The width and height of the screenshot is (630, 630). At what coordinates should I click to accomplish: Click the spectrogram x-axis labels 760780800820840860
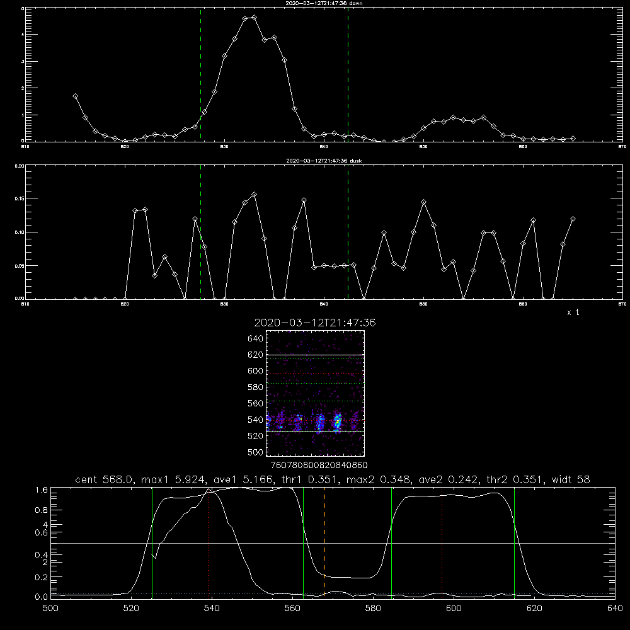point(319,465)
